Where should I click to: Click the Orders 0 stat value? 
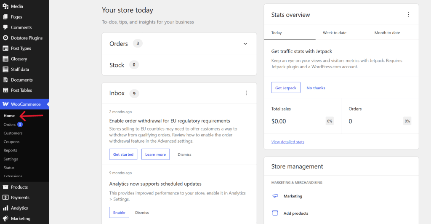point(351,121)
